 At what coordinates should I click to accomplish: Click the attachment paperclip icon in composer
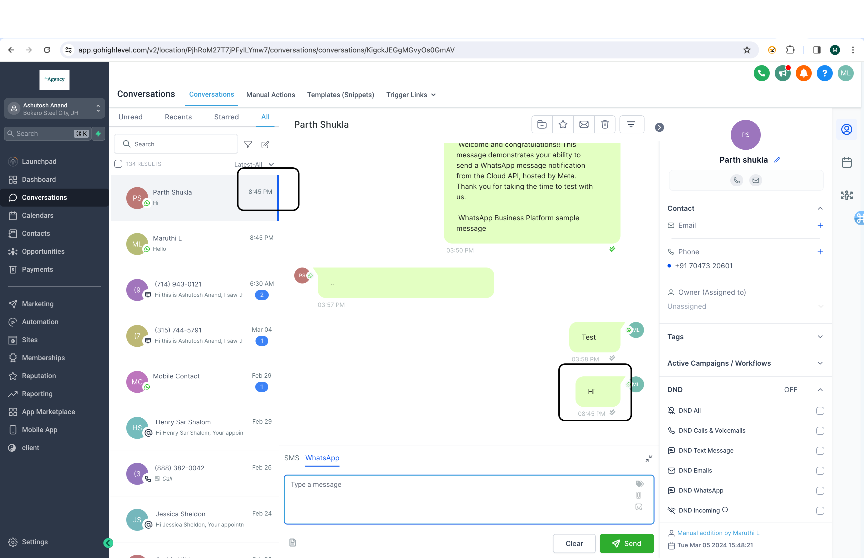coord(638,495)
